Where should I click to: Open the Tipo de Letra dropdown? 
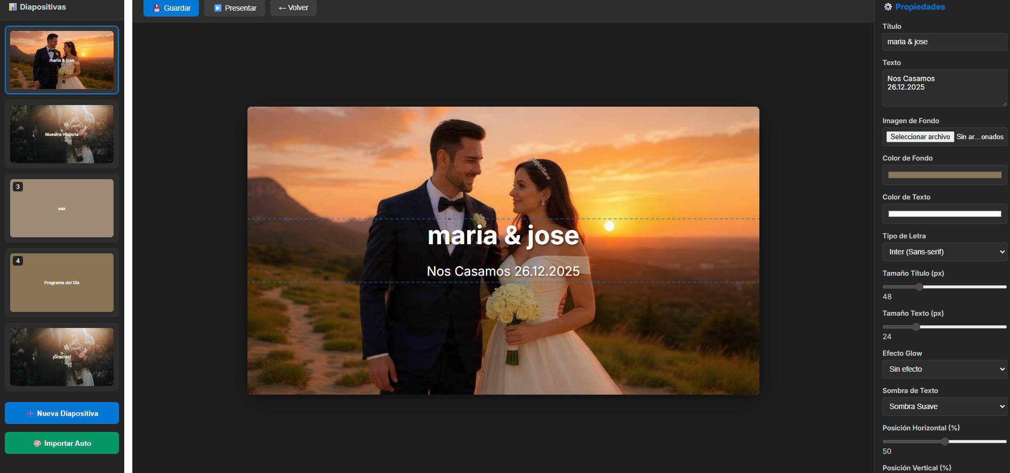point(944,252)
